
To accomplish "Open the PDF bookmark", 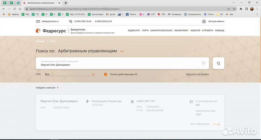I will tap(161, 14).
